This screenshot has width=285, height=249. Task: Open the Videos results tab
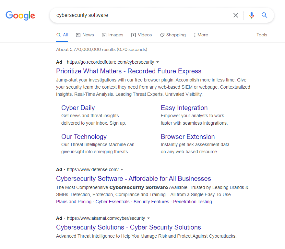pyautogui.click(x=142, y=35)
